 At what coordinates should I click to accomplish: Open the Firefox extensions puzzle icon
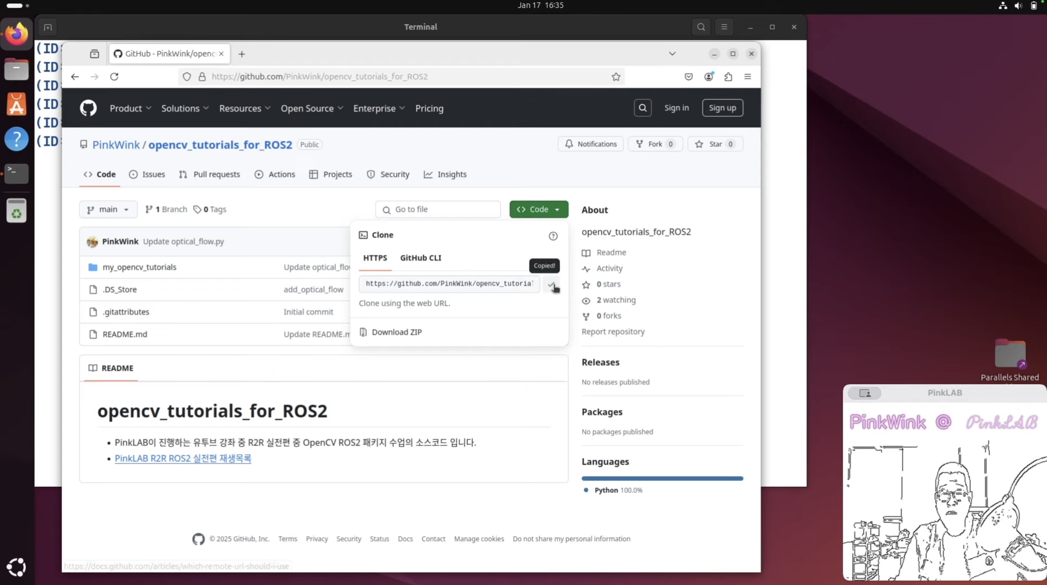728,77
